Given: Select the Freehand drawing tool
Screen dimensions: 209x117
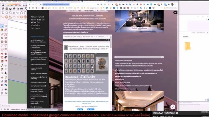Looking at the screenshot, I should pyautogui.click(x=6, y=34).
